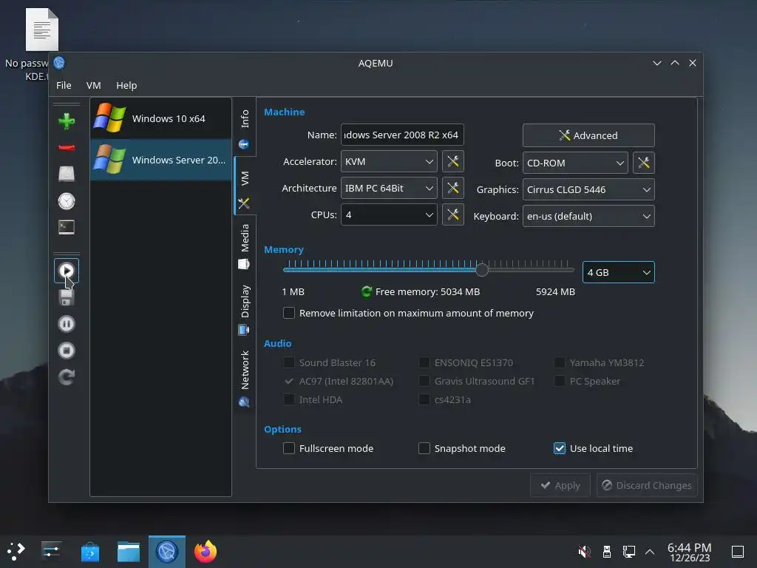Pause the virtual machine
The height and width of the screenshot is (568, 757).
coord(67,324)
